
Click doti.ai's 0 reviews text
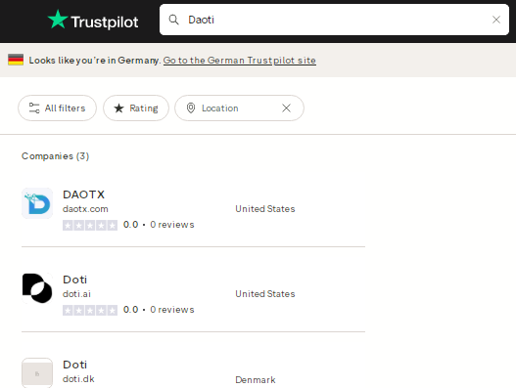pyautogui.click(x=172, y=310)
